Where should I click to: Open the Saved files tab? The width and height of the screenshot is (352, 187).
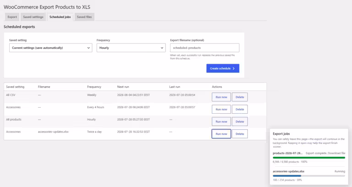click(84, 17)
